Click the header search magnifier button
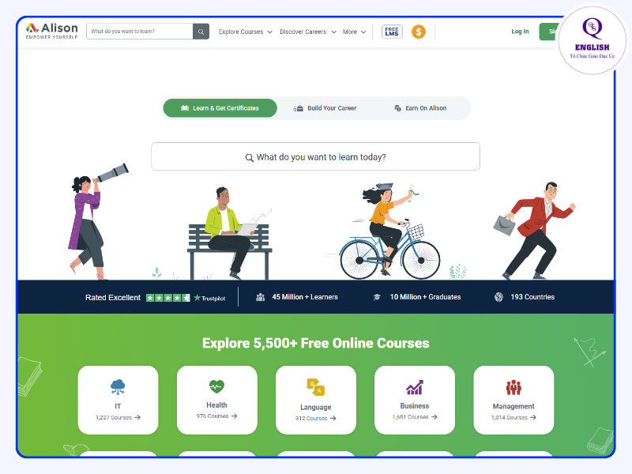The width and height of the screenshot is (632, 474). coord(201,32)
